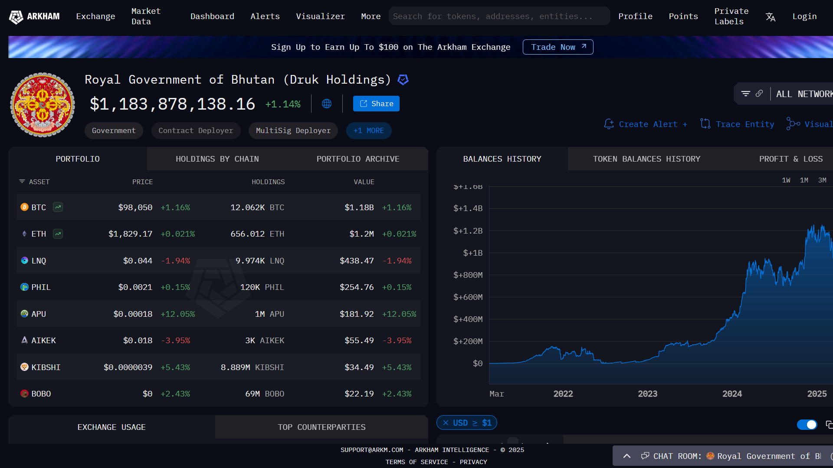The image size is (833, 468).
Task: Click the verified badge next to entity name
Action: click(403, 80)
